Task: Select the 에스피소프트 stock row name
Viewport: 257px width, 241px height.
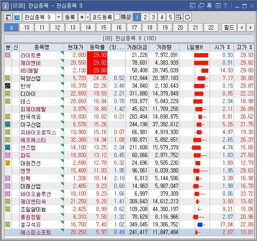Action: (x=36, y=232)
